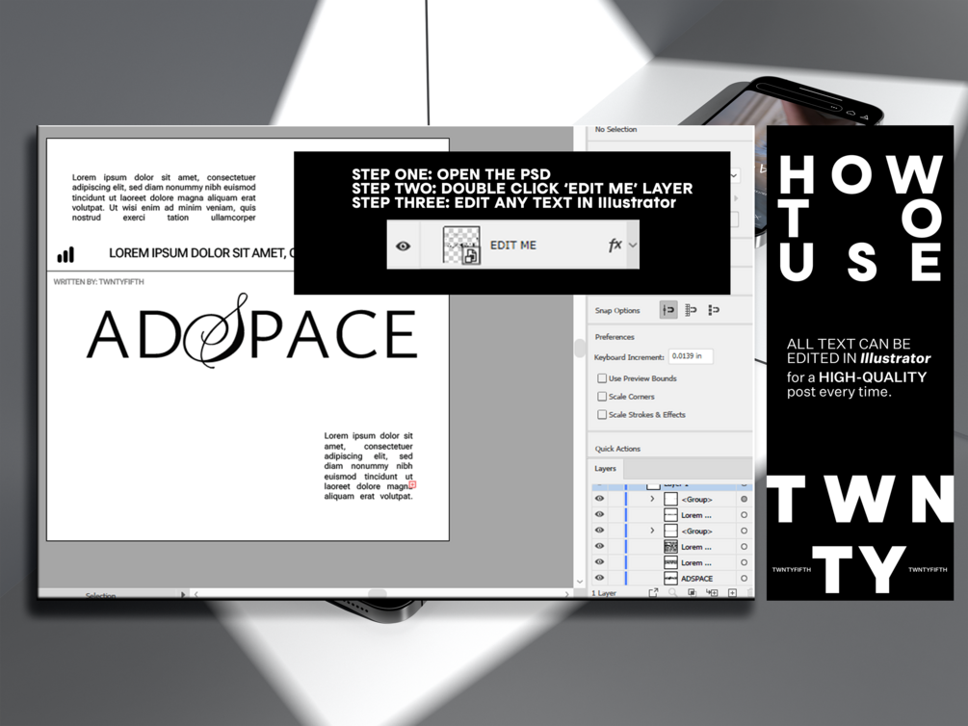Click the smart object thumbnail of EDIT ME
This screenshot has height=726, width=968.
tap(461, 246)
